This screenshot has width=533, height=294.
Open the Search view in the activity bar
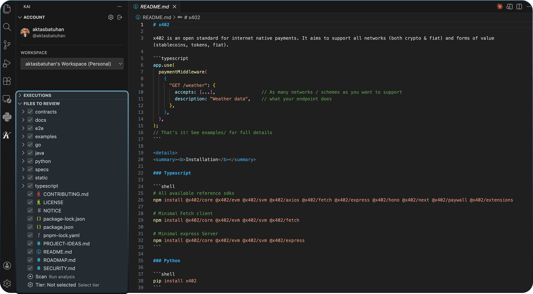point(7,27)
